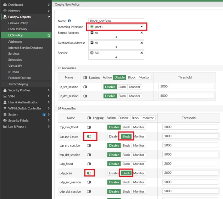Toggle L4 Anomalies header Logging switch
This screenshot has width=223, height=199.
click(89, 118)
